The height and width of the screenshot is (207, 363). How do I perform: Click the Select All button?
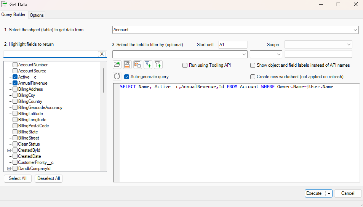(x=18, y=178)
